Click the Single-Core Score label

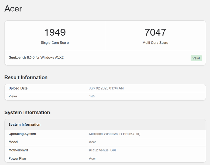(55, 43)
